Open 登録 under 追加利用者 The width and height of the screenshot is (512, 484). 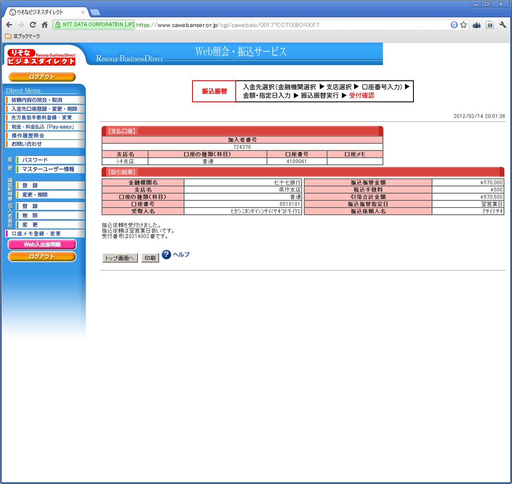pyautogui.click(x=50, y=186)
